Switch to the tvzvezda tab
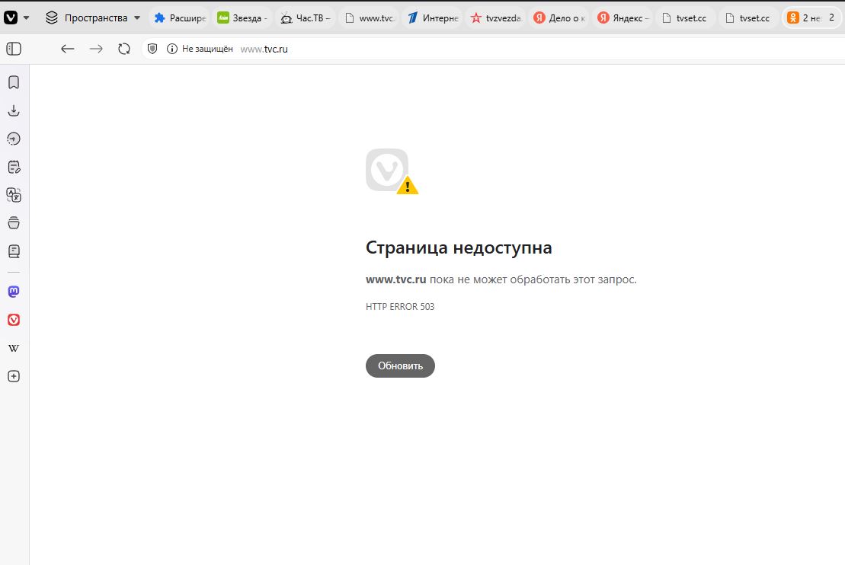Viewport: 845px width, 565px height. (496, 18)
